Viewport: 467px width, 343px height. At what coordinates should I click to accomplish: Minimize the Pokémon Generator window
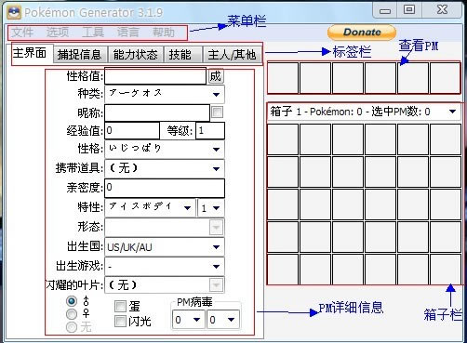(x=385, y=11)
